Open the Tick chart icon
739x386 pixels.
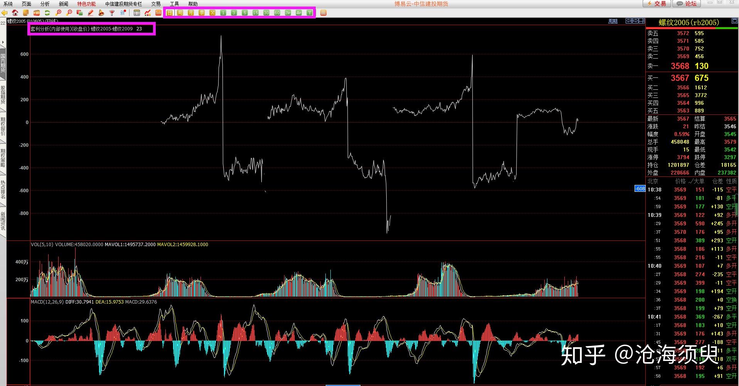tap(158, 13)
